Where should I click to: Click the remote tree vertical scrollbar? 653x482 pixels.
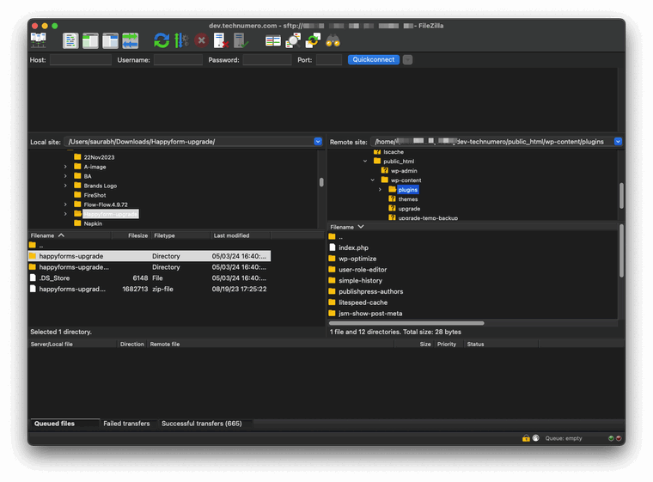click(621, 196)
